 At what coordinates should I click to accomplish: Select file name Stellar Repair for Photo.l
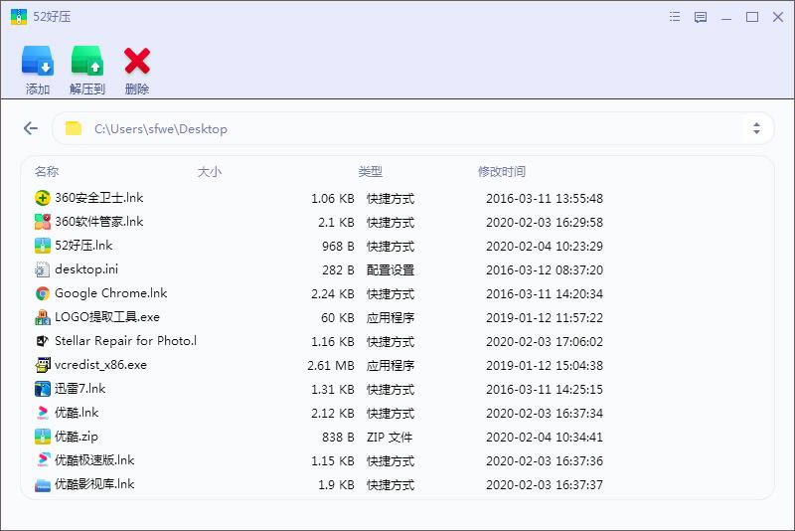coord(126,341)
